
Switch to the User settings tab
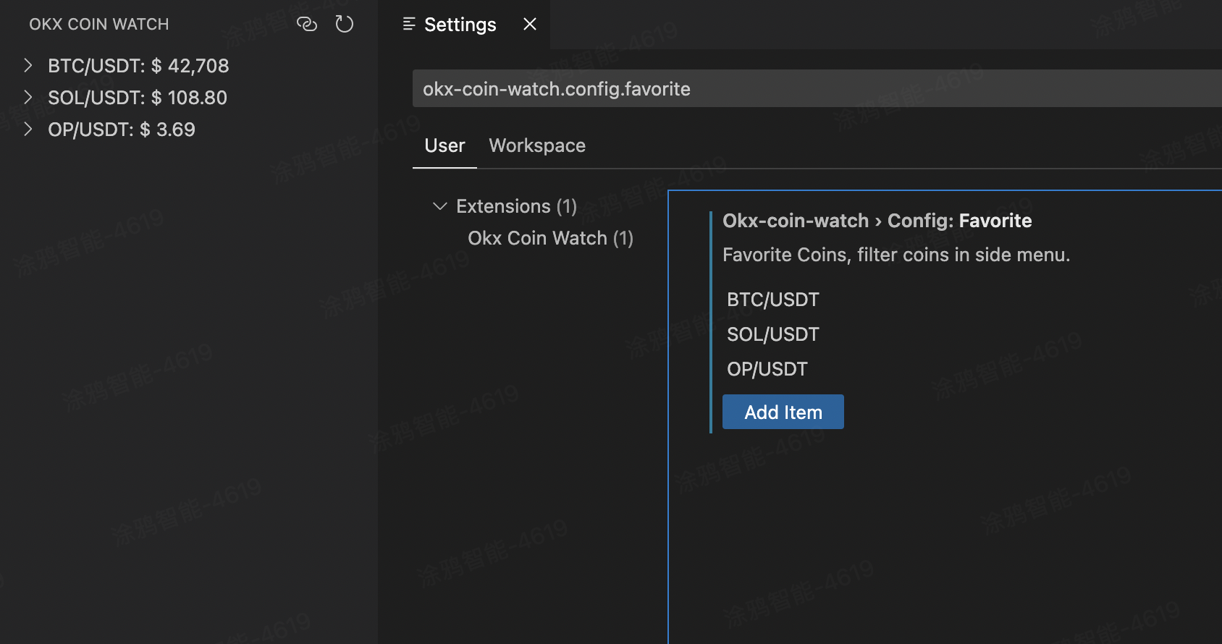coord(444,145)
